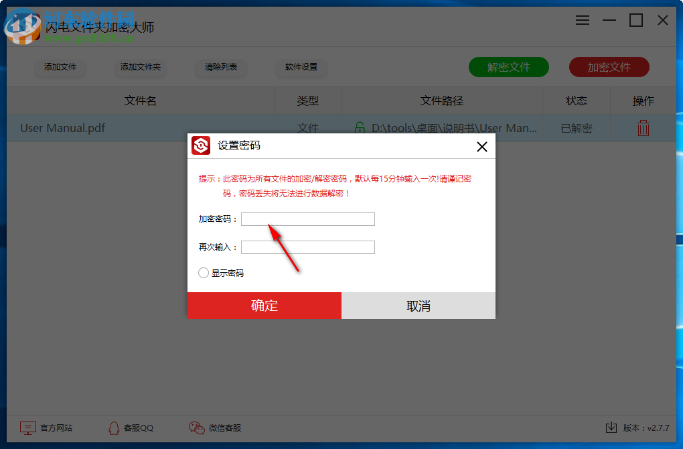Click the 加密密码 input field
The height and width of the screenshot is (449, 683).
[307, 218]
